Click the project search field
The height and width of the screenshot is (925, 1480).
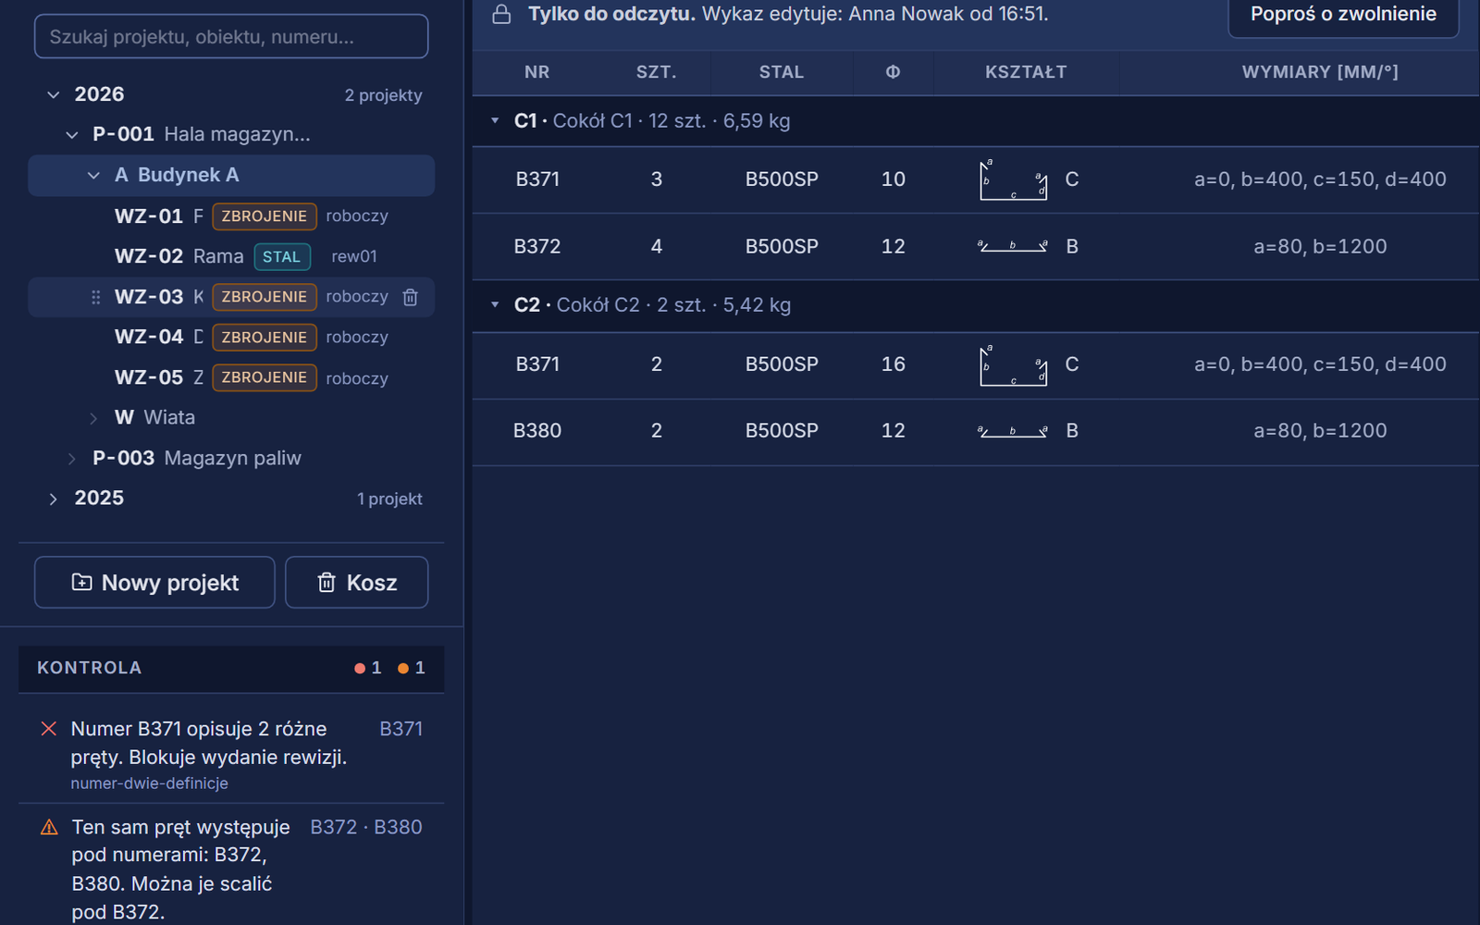[x=231, y=37]
